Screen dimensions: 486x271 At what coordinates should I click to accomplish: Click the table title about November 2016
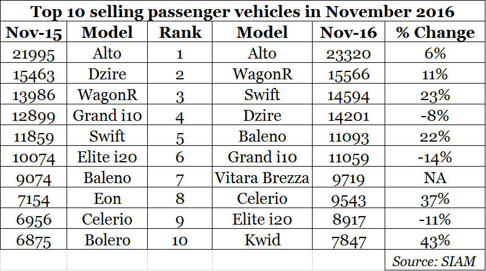[243, 12]
